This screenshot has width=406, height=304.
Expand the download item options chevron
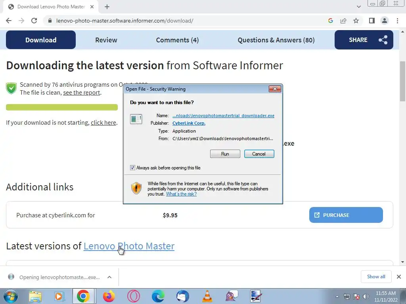tap(109, 277)
